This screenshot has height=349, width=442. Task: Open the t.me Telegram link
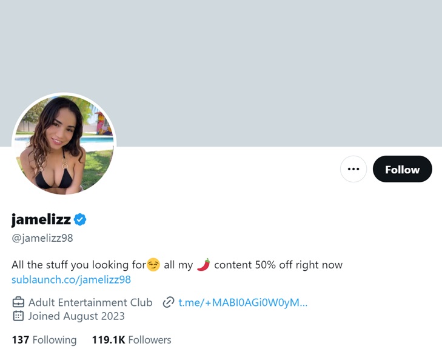coord(243,302)
